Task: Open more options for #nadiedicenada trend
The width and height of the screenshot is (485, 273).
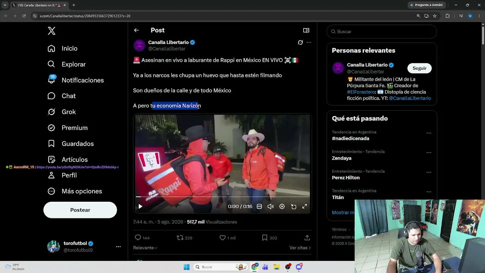Action: (x=429, y=133)
